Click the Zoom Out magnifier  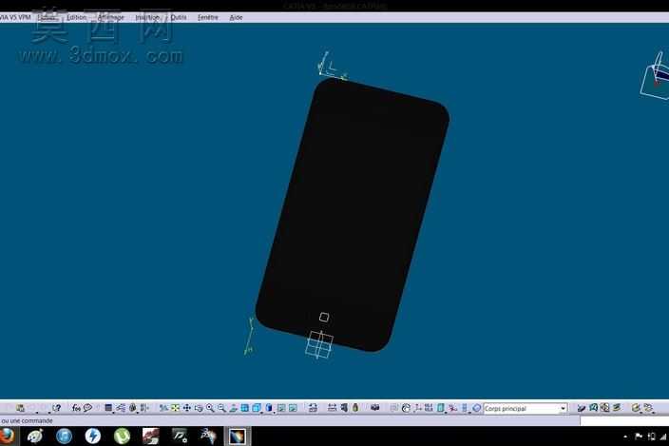(x=221, y=408)
